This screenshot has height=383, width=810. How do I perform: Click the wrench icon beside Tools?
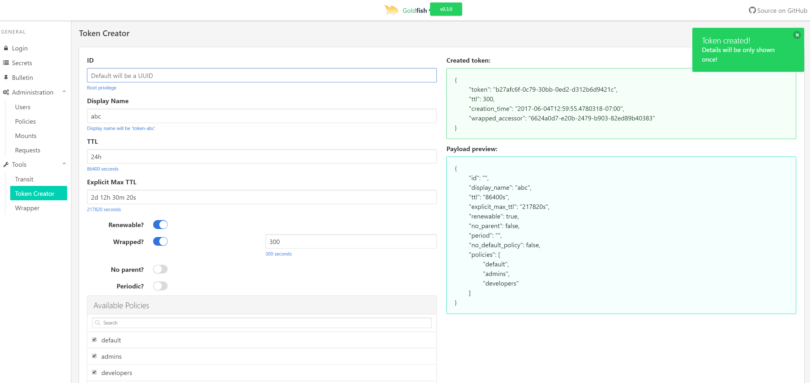pos(6,165)
